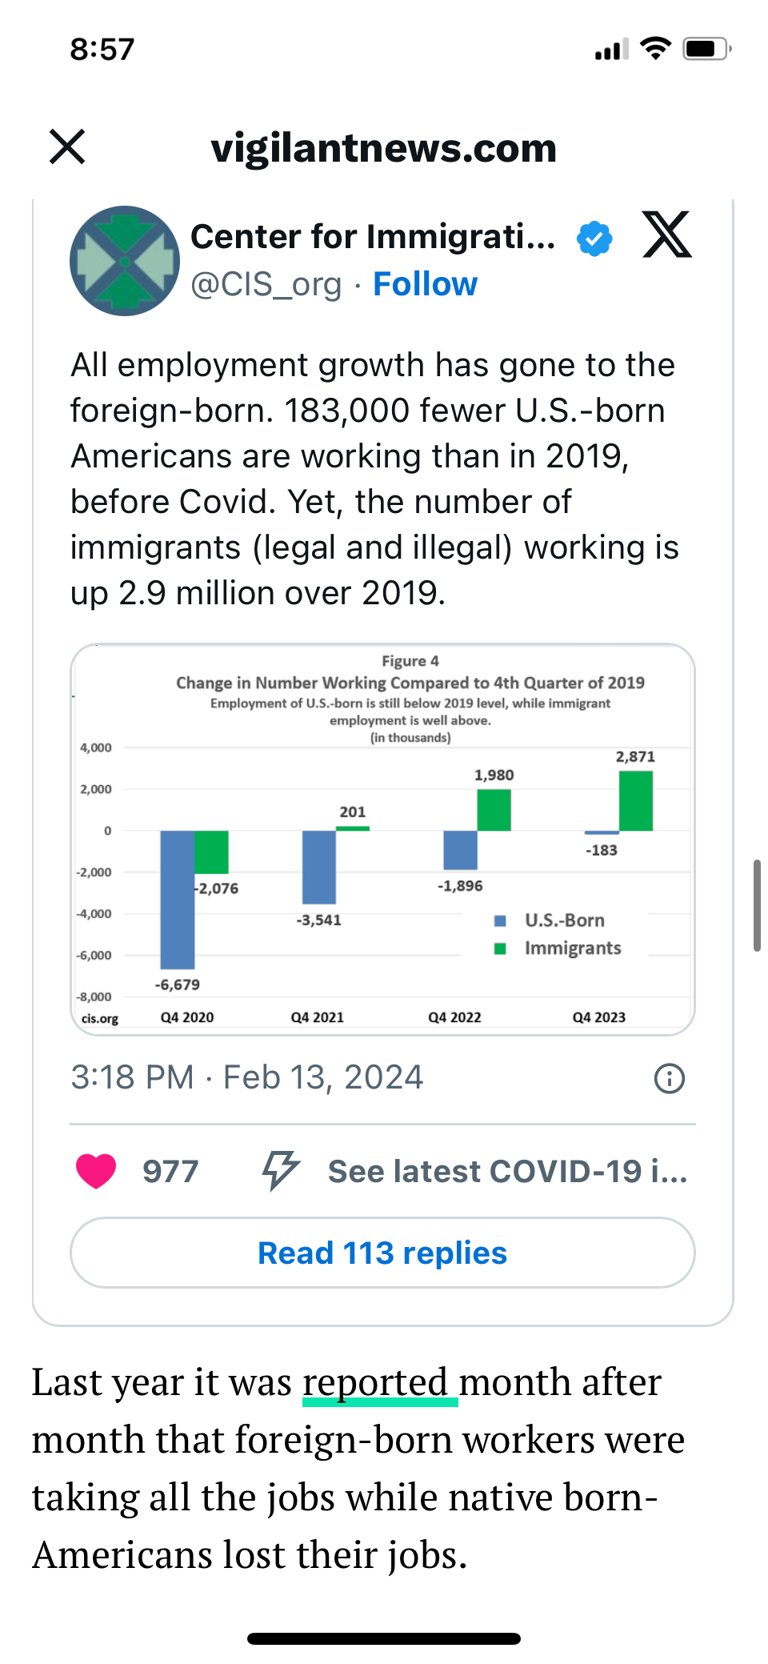
Task: Tap the lightning bolt icon
Action: click(280, 1171)
